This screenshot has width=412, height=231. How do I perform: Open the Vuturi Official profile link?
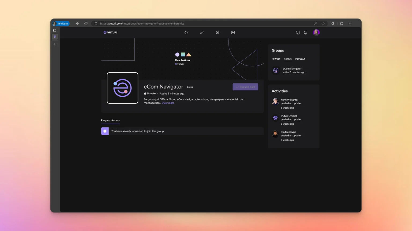coord(289,116)
